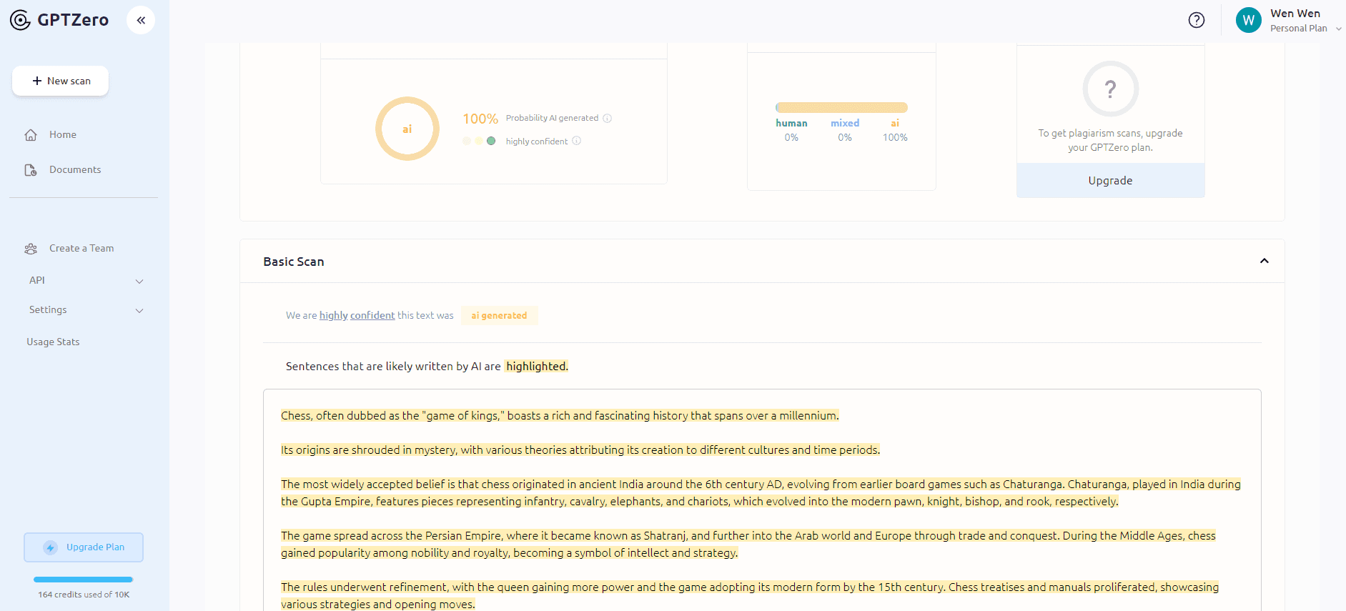The height and width of the screenshot is (611, 1346).
Task: Expand the Settings sidebar section
Action: click(x=139, y=310)
